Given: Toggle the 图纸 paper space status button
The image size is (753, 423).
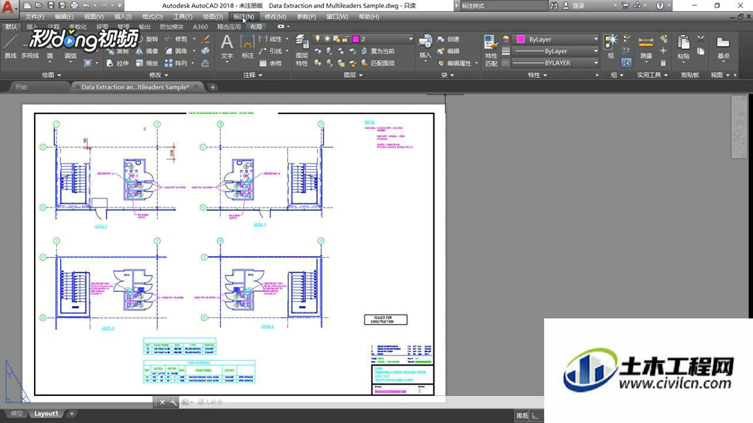Looking at the screenshot, I should [522, 415].
